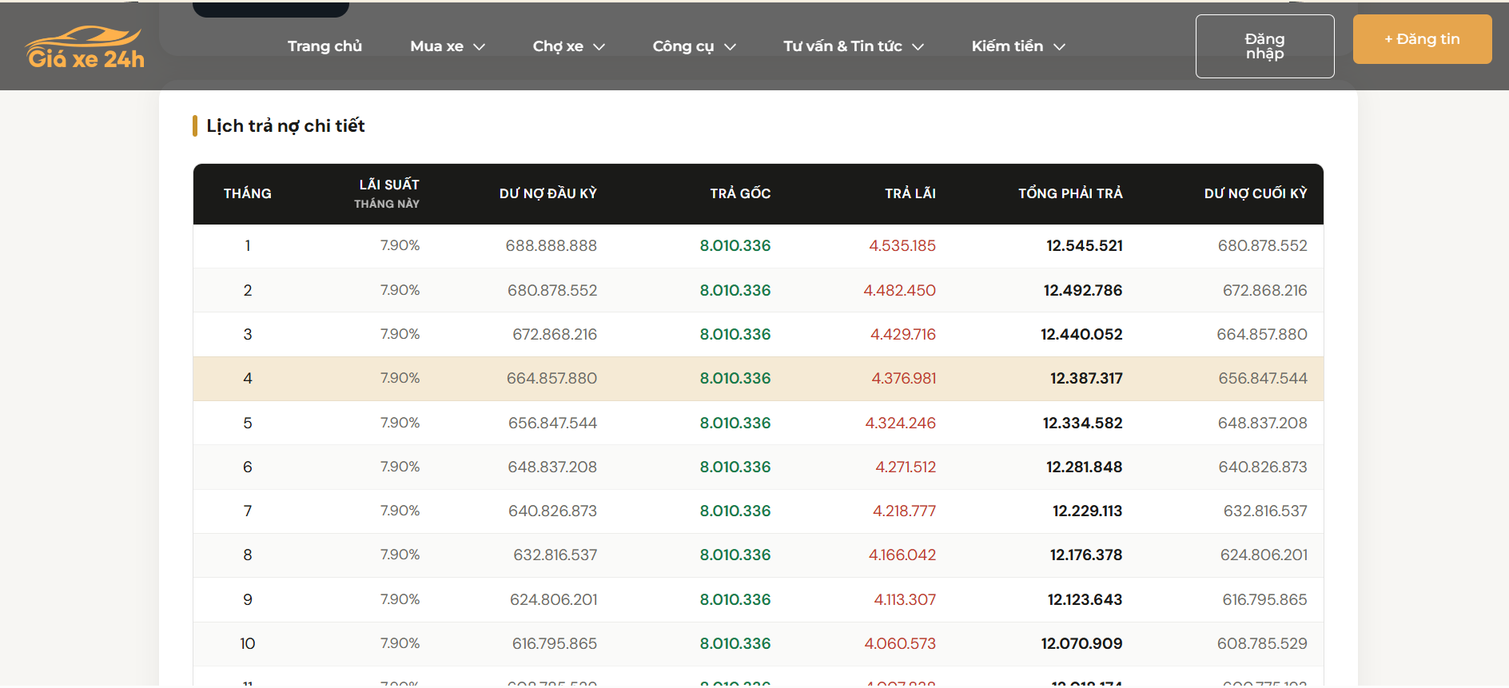Screen dimensions: 1509x688
Task: Expand the Mua xe chevron arrow
Action: (480, 47)
